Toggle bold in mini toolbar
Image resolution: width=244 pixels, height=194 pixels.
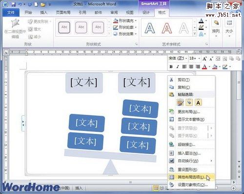tap(171, 66)
